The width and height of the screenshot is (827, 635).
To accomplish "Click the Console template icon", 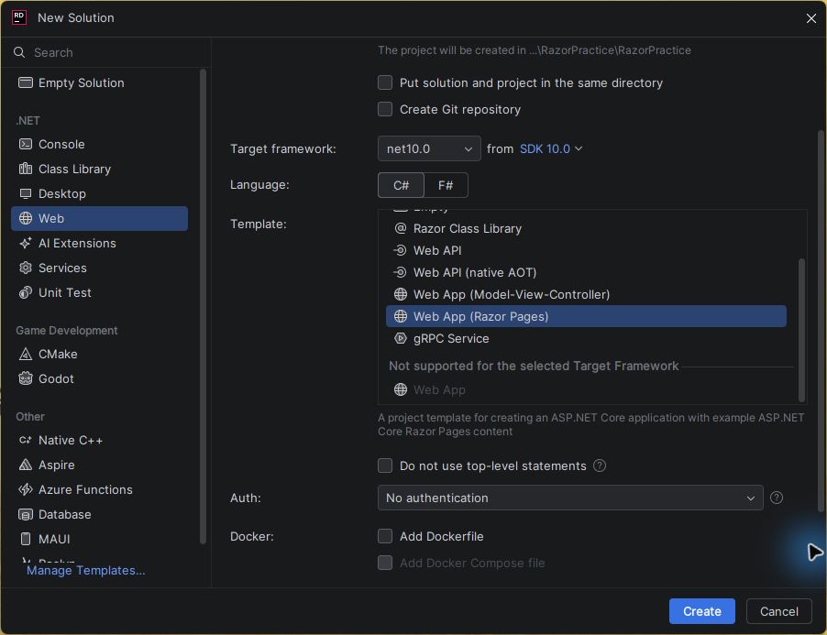I will pyautogui.click(x=26, y=144).
